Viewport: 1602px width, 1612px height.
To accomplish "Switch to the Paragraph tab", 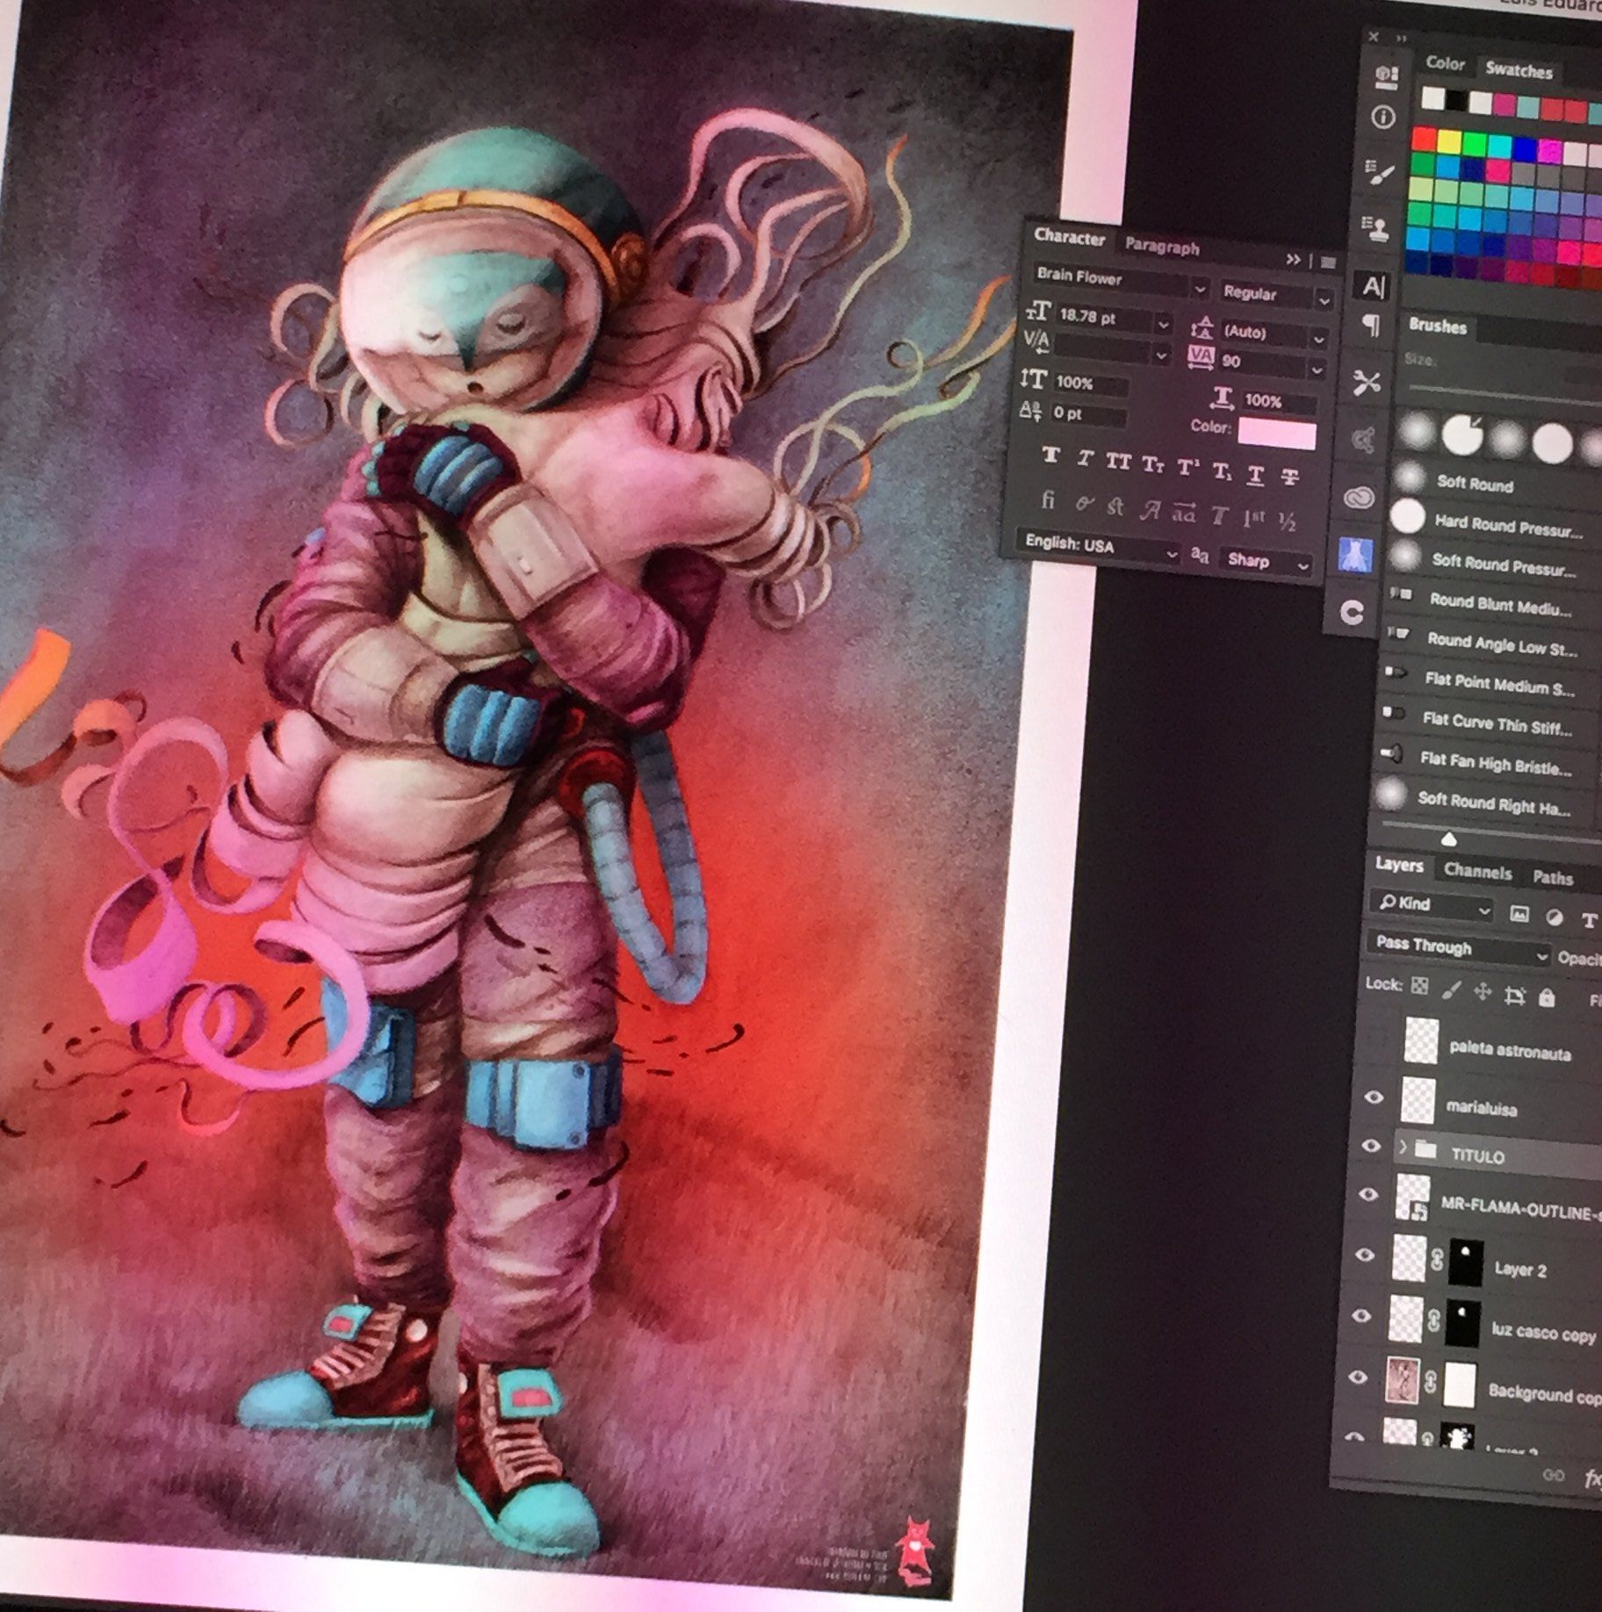I will [x=1162, y=247].
